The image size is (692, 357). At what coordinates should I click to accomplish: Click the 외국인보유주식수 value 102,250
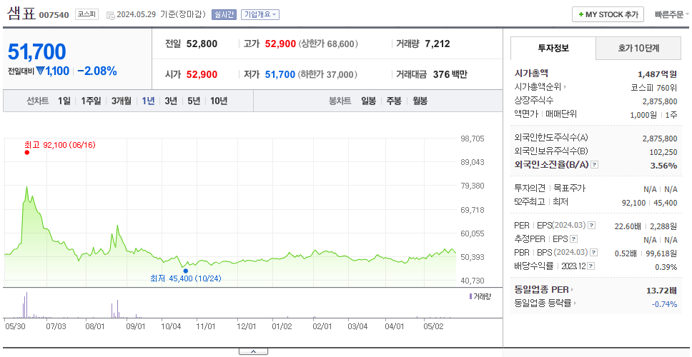[663, 152]
